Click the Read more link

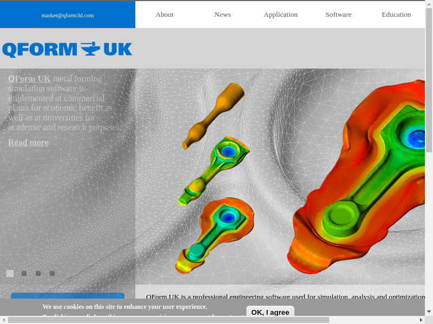(28, 143)
